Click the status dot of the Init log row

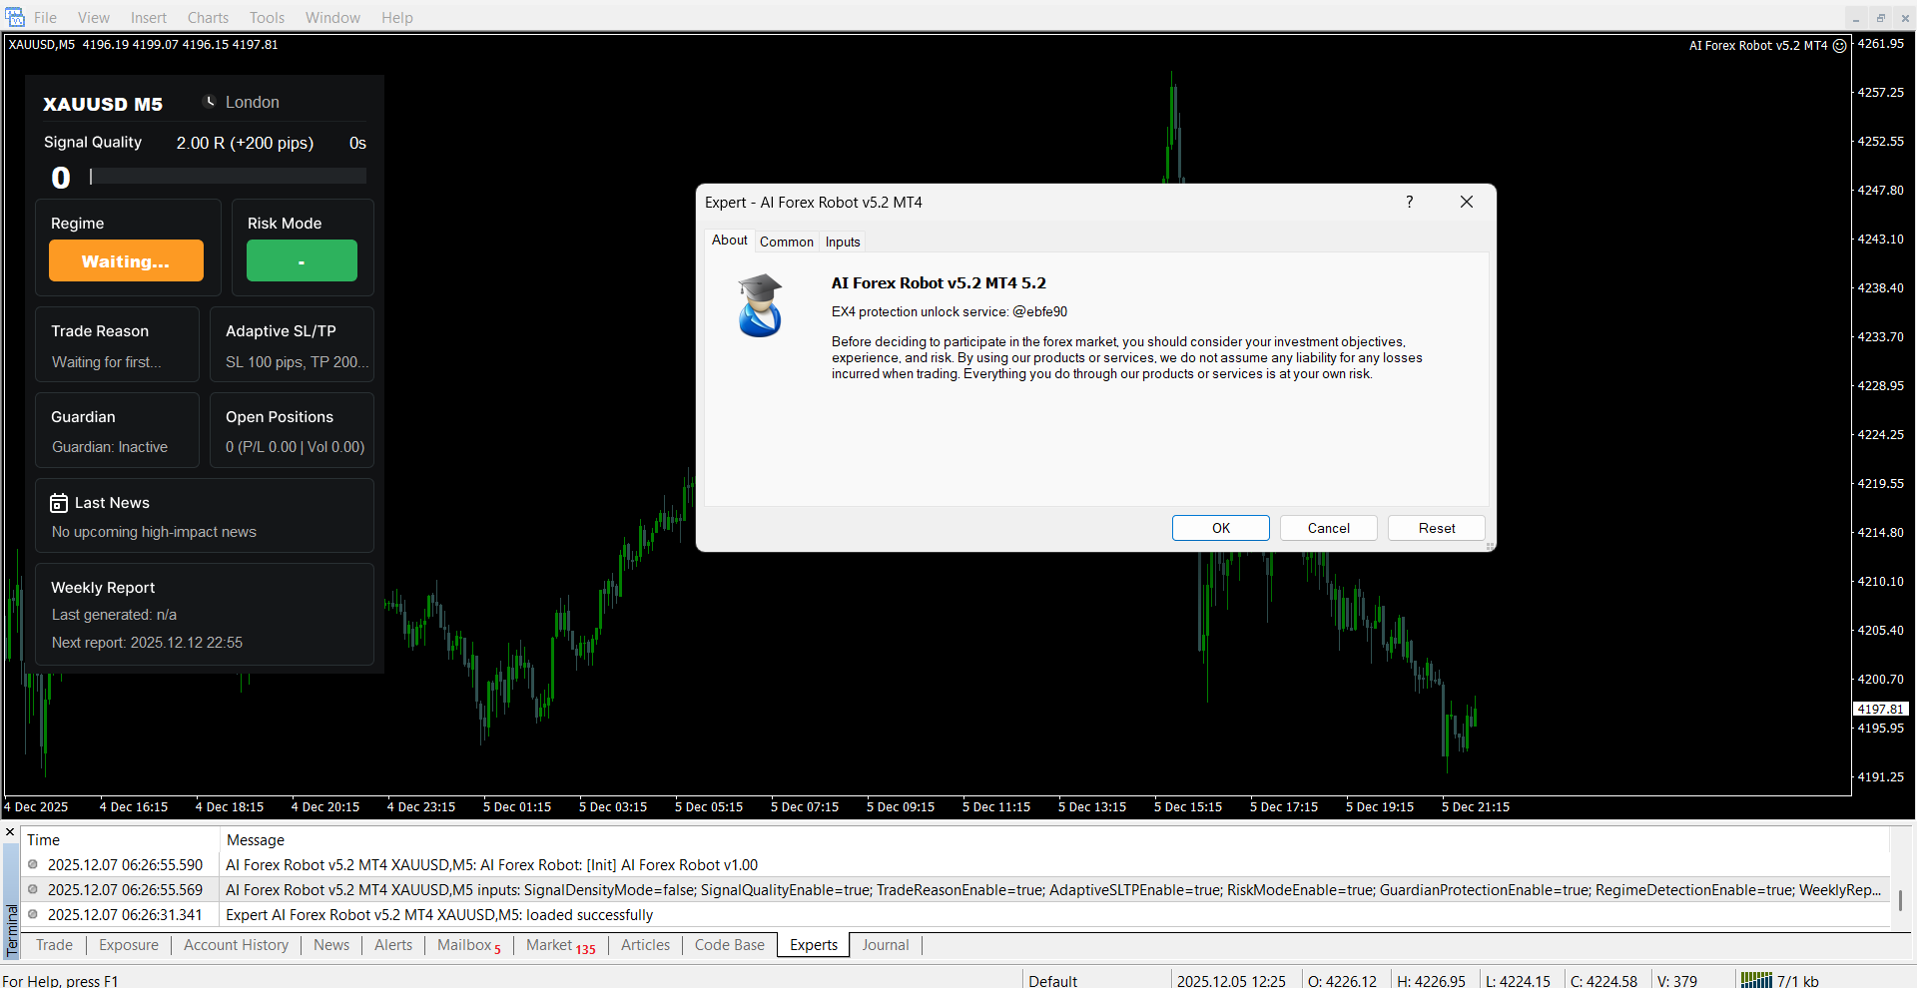[x=33, y=865]
